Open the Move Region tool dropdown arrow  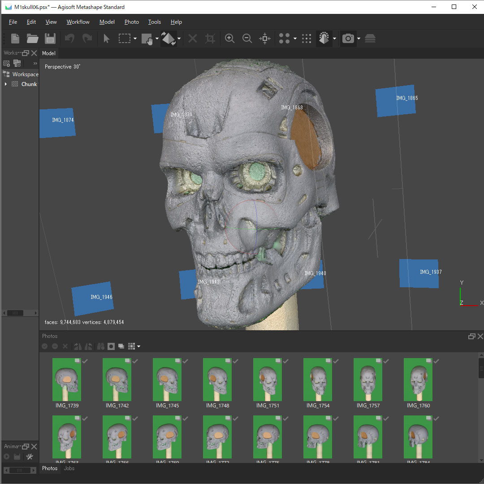point(157,39)
